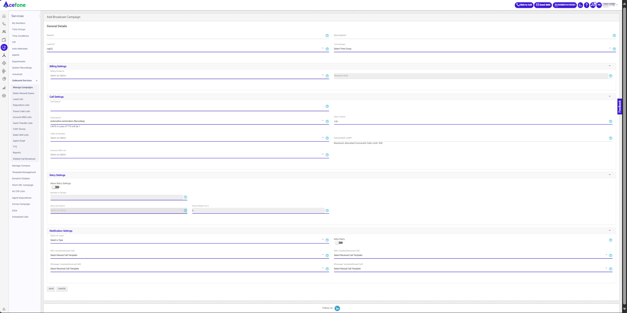Screen dimensions: 627x313
Task: Toggle the Allow Retry Settings switch
Action: pos(55,187)
